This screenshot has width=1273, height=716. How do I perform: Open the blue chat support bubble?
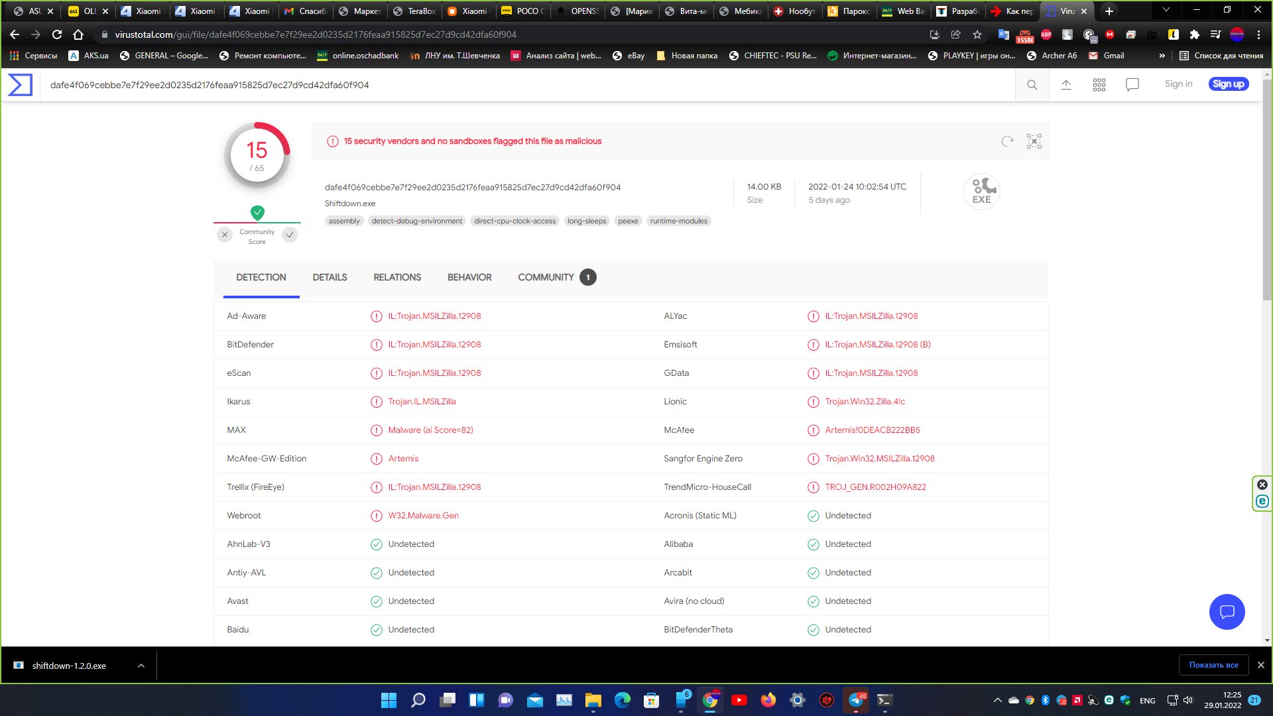coord(1227,612)
